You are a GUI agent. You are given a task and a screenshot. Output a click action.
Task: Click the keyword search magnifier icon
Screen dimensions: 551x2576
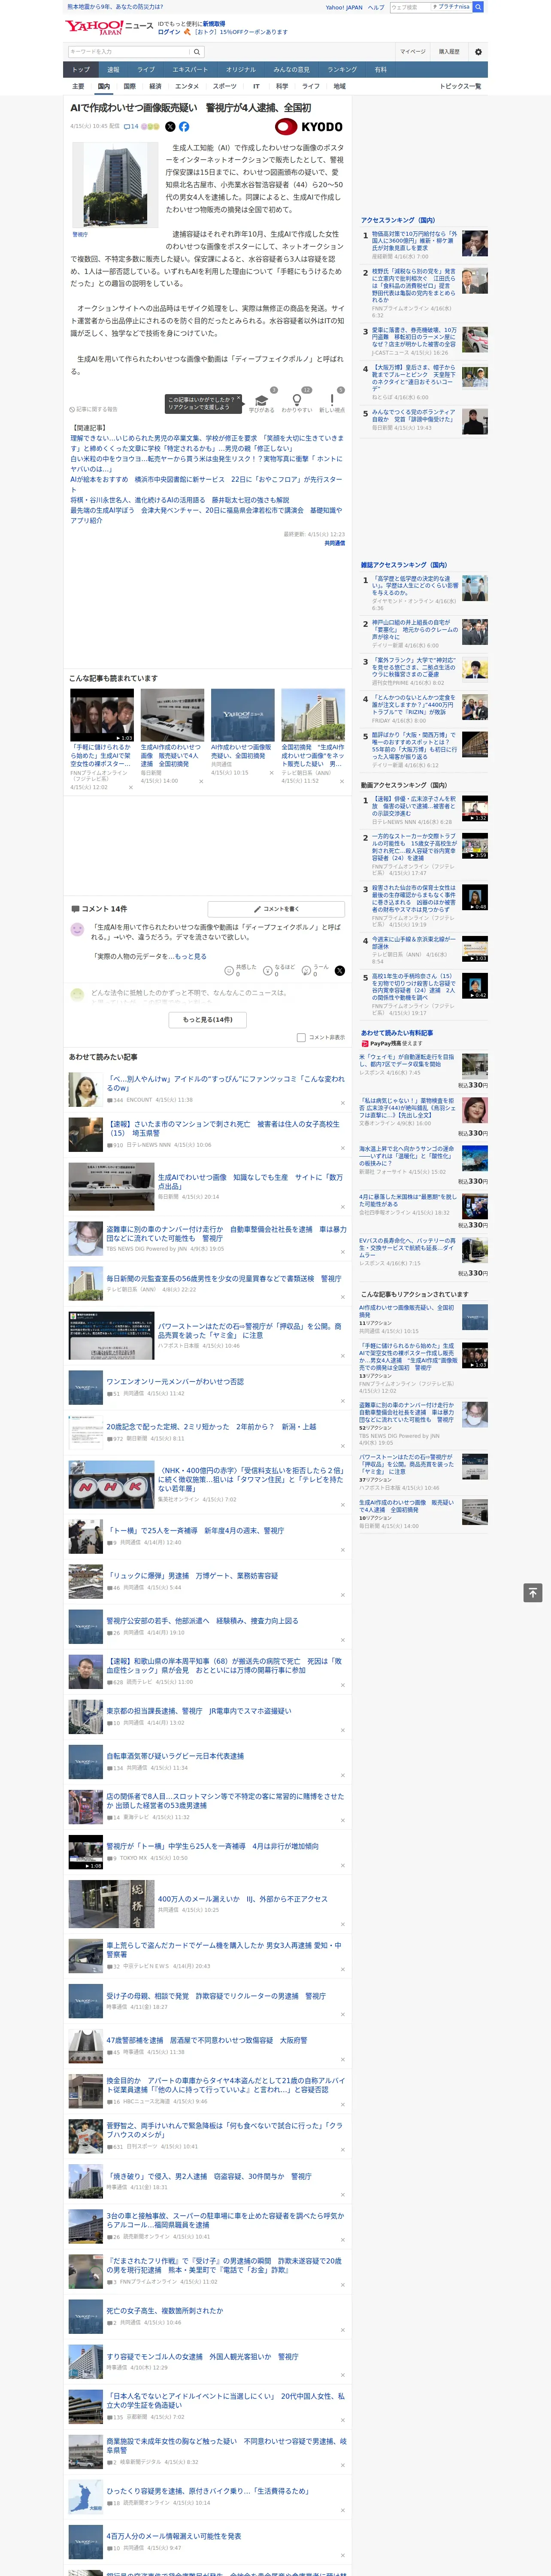pos(197,52)
